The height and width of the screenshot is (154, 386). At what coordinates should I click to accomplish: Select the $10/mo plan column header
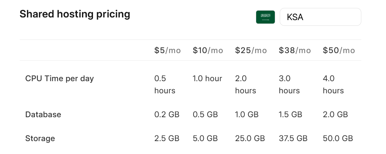tap(208, 50)
